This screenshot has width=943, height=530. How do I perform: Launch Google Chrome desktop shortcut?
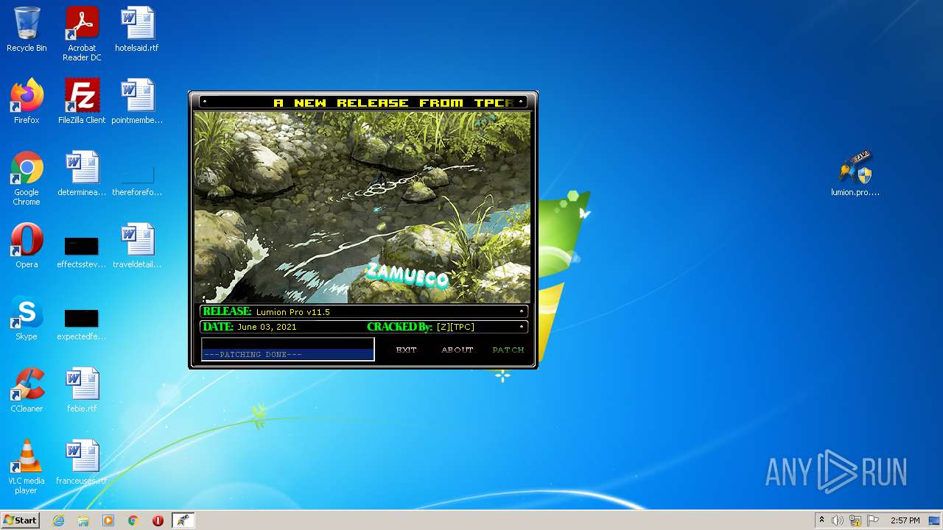coord(27,178)
